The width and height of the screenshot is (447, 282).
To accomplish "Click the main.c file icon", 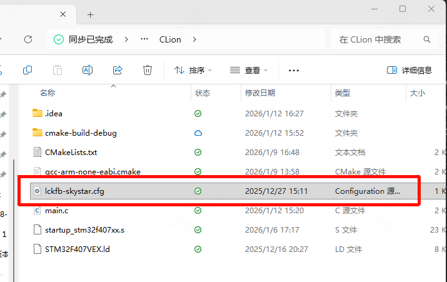I will coord(38,211).
